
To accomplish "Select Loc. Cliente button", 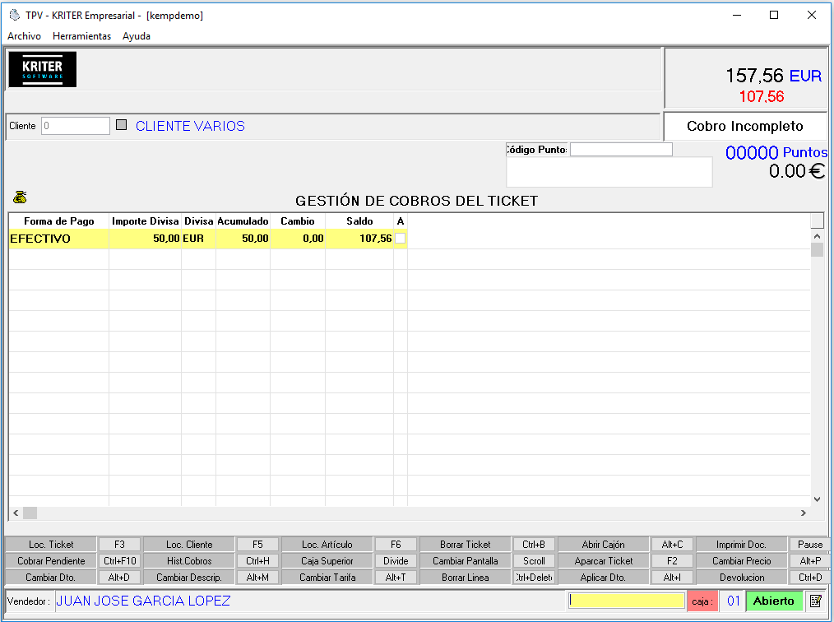I will click(x=189, y=545).
